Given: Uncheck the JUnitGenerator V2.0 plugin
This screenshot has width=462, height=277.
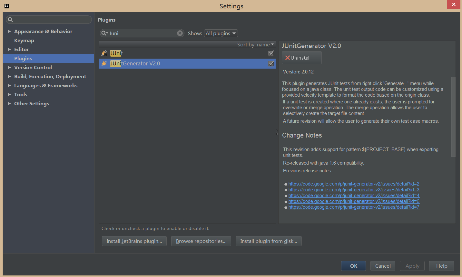Looking at the screenshot, I should pos(271,64).
